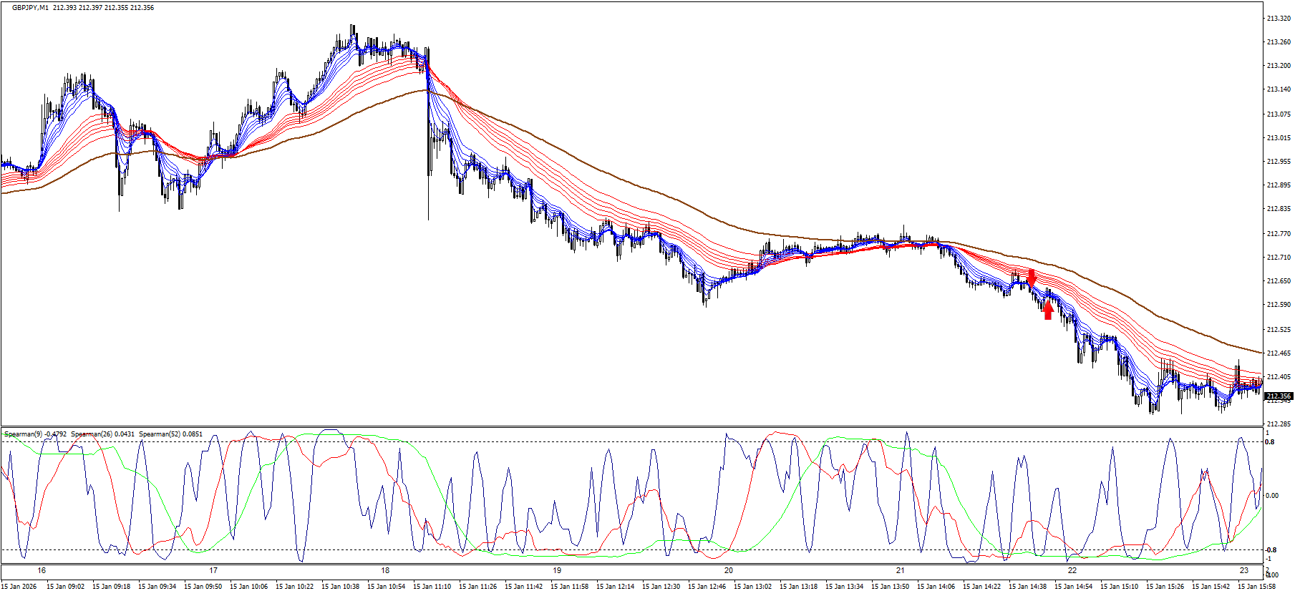Click the GBPJPY,M1 chart title label
The width and height of the screenshot is (1300, 606).
coord(31,8)
